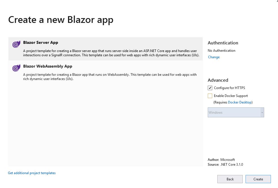The image size is (278, 188).
Task: Click the Blazor WebAssembly App purple icon
Action: [x=16, y=68]
